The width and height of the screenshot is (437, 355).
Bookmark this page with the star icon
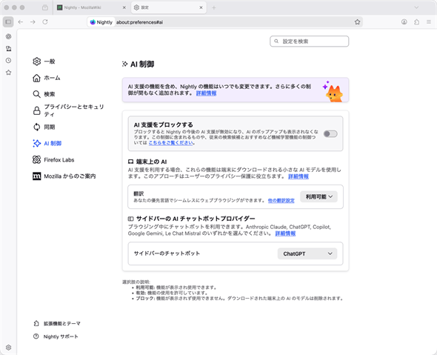pos(357,22)
